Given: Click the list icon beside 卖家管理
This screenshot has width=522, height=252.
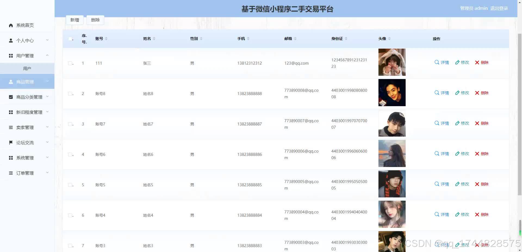Looking at the screenshot, I should [x=11, y=127].
